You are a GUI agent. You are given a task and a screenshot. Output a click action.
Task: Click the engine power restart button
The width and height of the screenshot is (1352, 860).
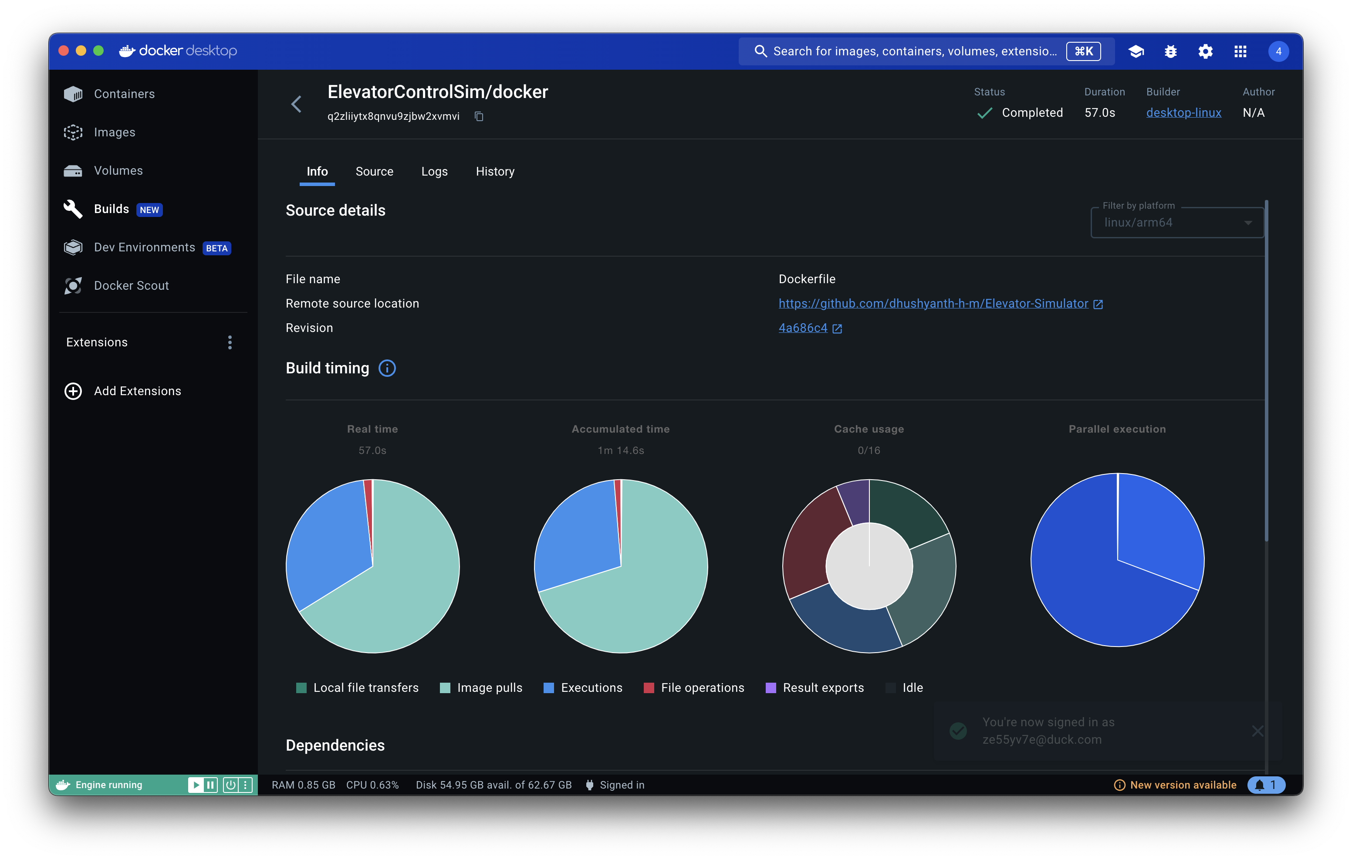point(230,785)
